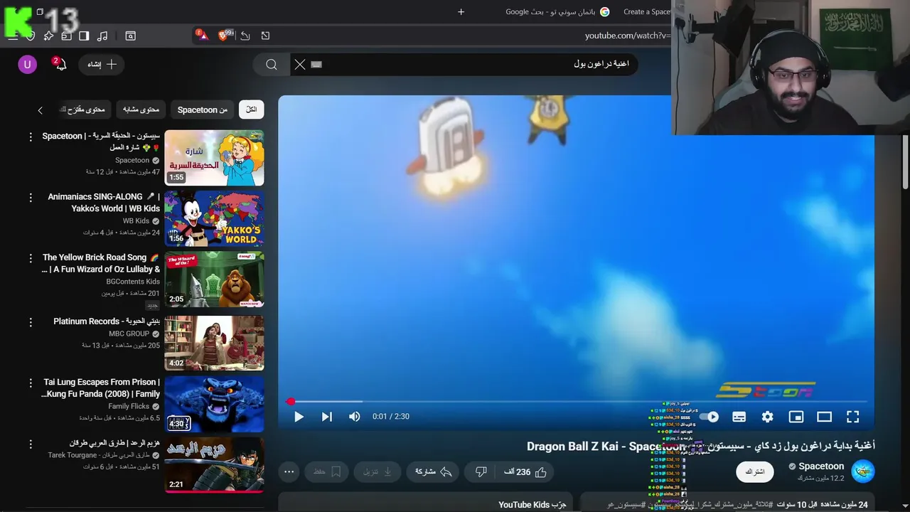Save video with the حفظ button

tap(328, 472)
